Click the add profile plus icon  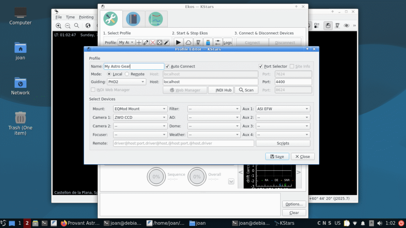tap(139, 42)
